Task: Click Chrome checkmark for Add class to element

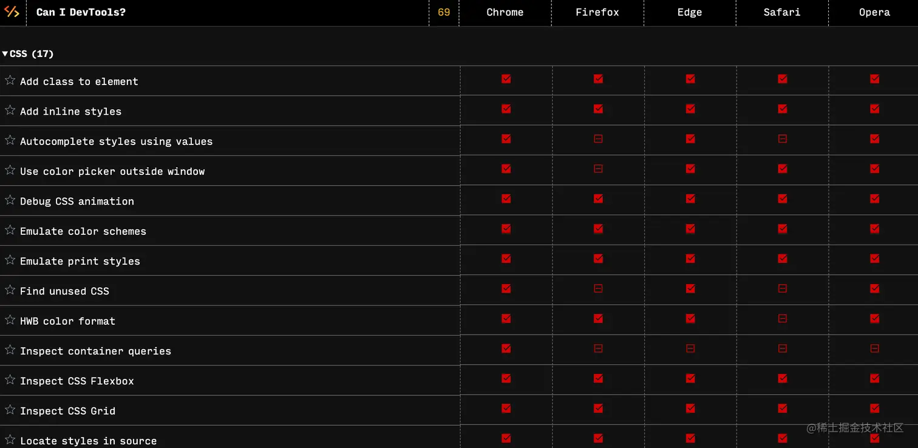Action: click(506, 79)
